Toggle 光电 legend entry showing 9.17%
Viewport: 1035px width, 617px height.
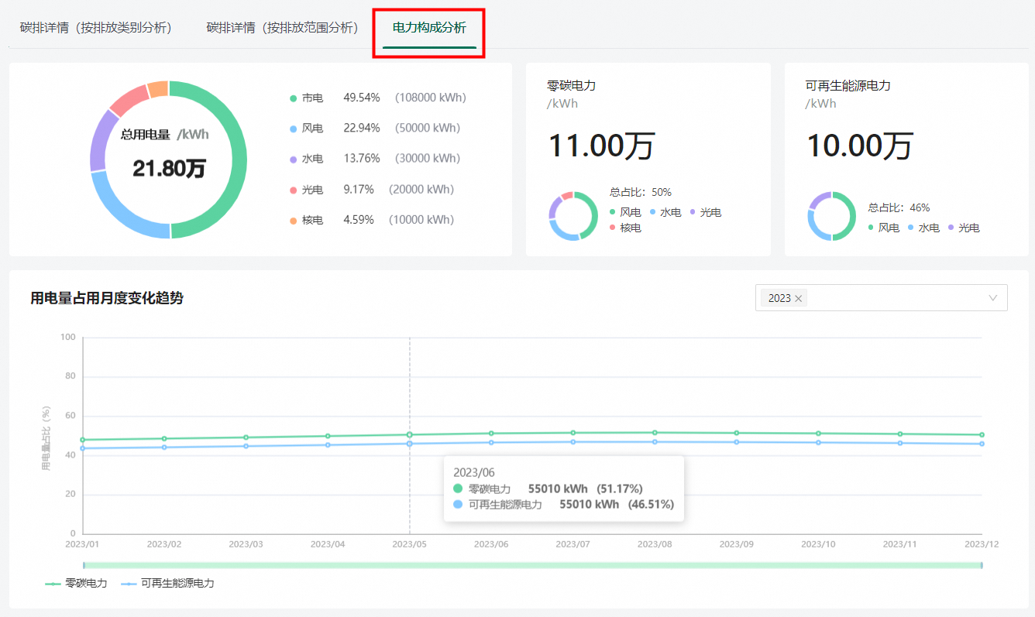pyautogui.click(x=307, y=190)
